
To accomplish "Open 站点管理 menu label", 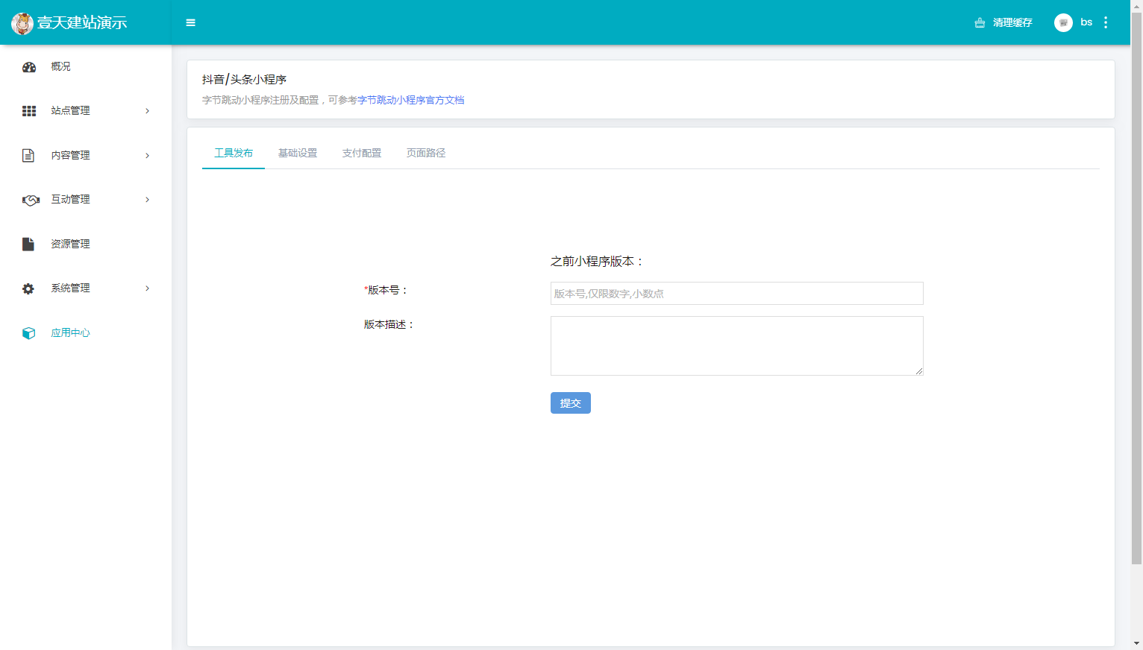I will [70, 110].
